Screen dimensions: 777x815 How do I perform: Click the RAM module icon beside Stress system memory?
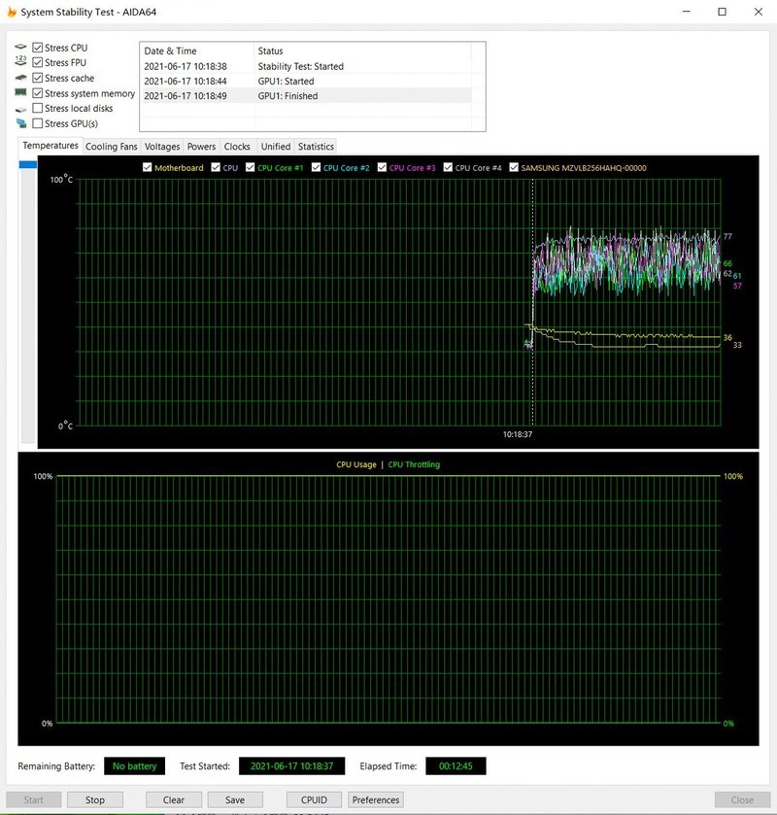20,93
